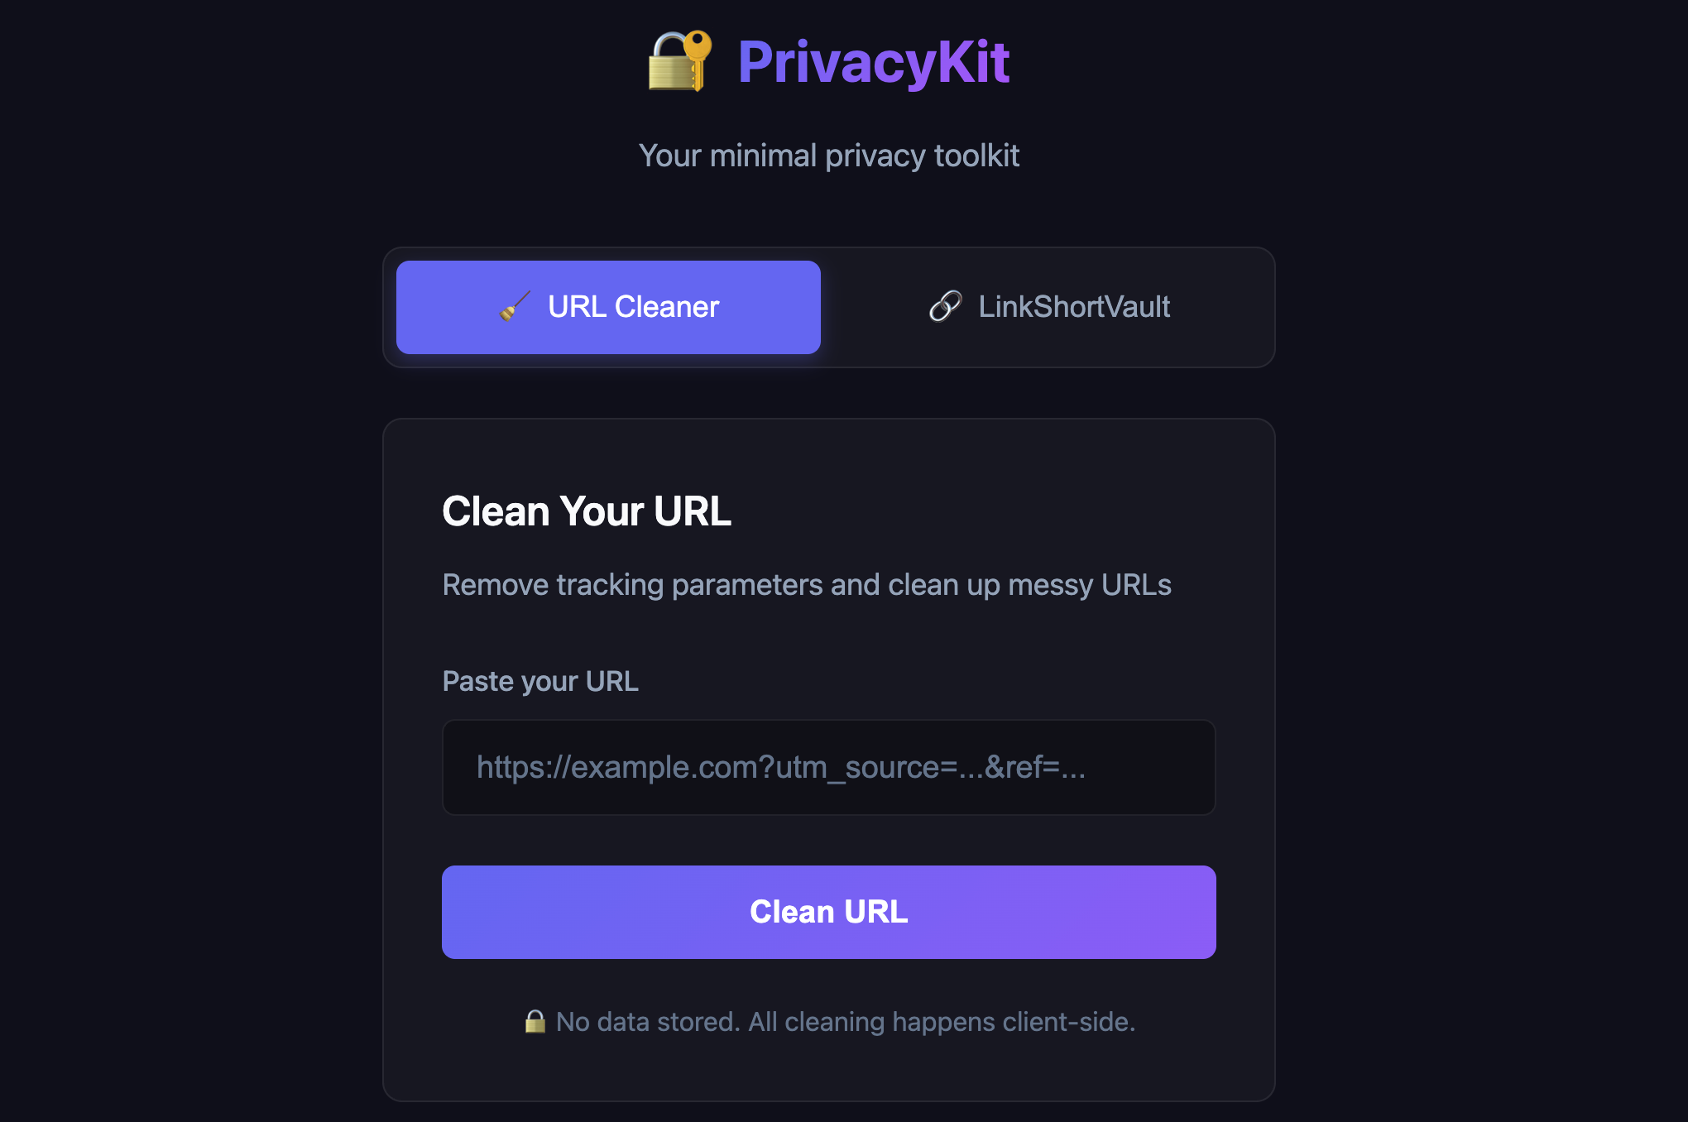The width and height of the screenshot is (1688, 1122).
Task: Click the chain link icon beside LinkShortVault
Action: coord(945,306)
